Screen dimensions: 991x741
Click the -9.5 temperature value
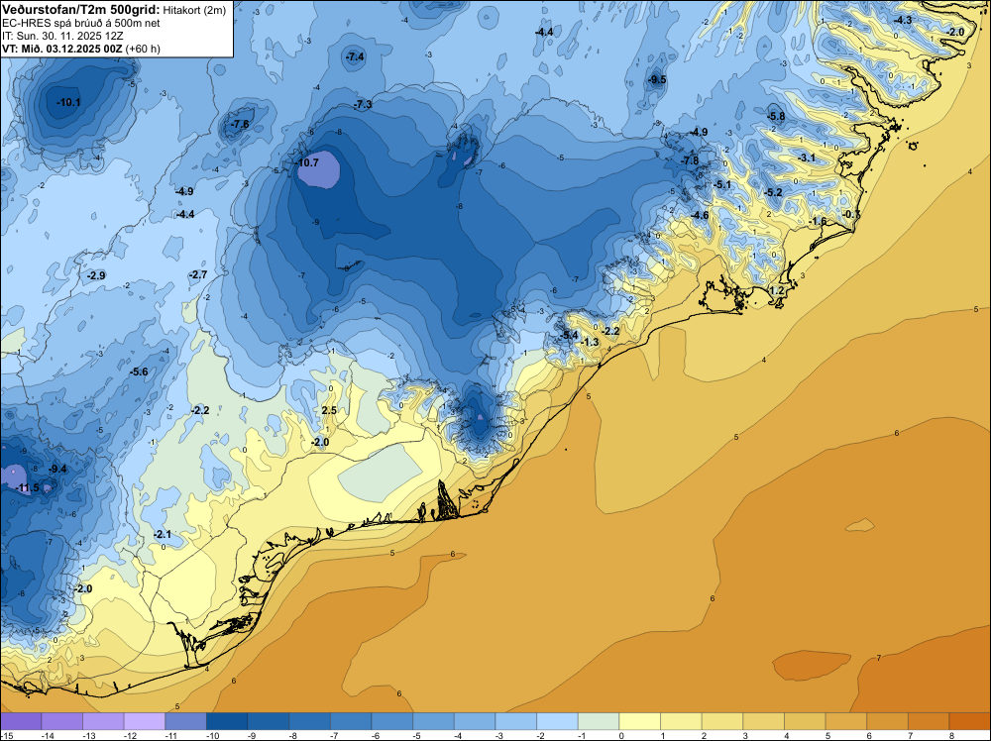coord(657,79)
